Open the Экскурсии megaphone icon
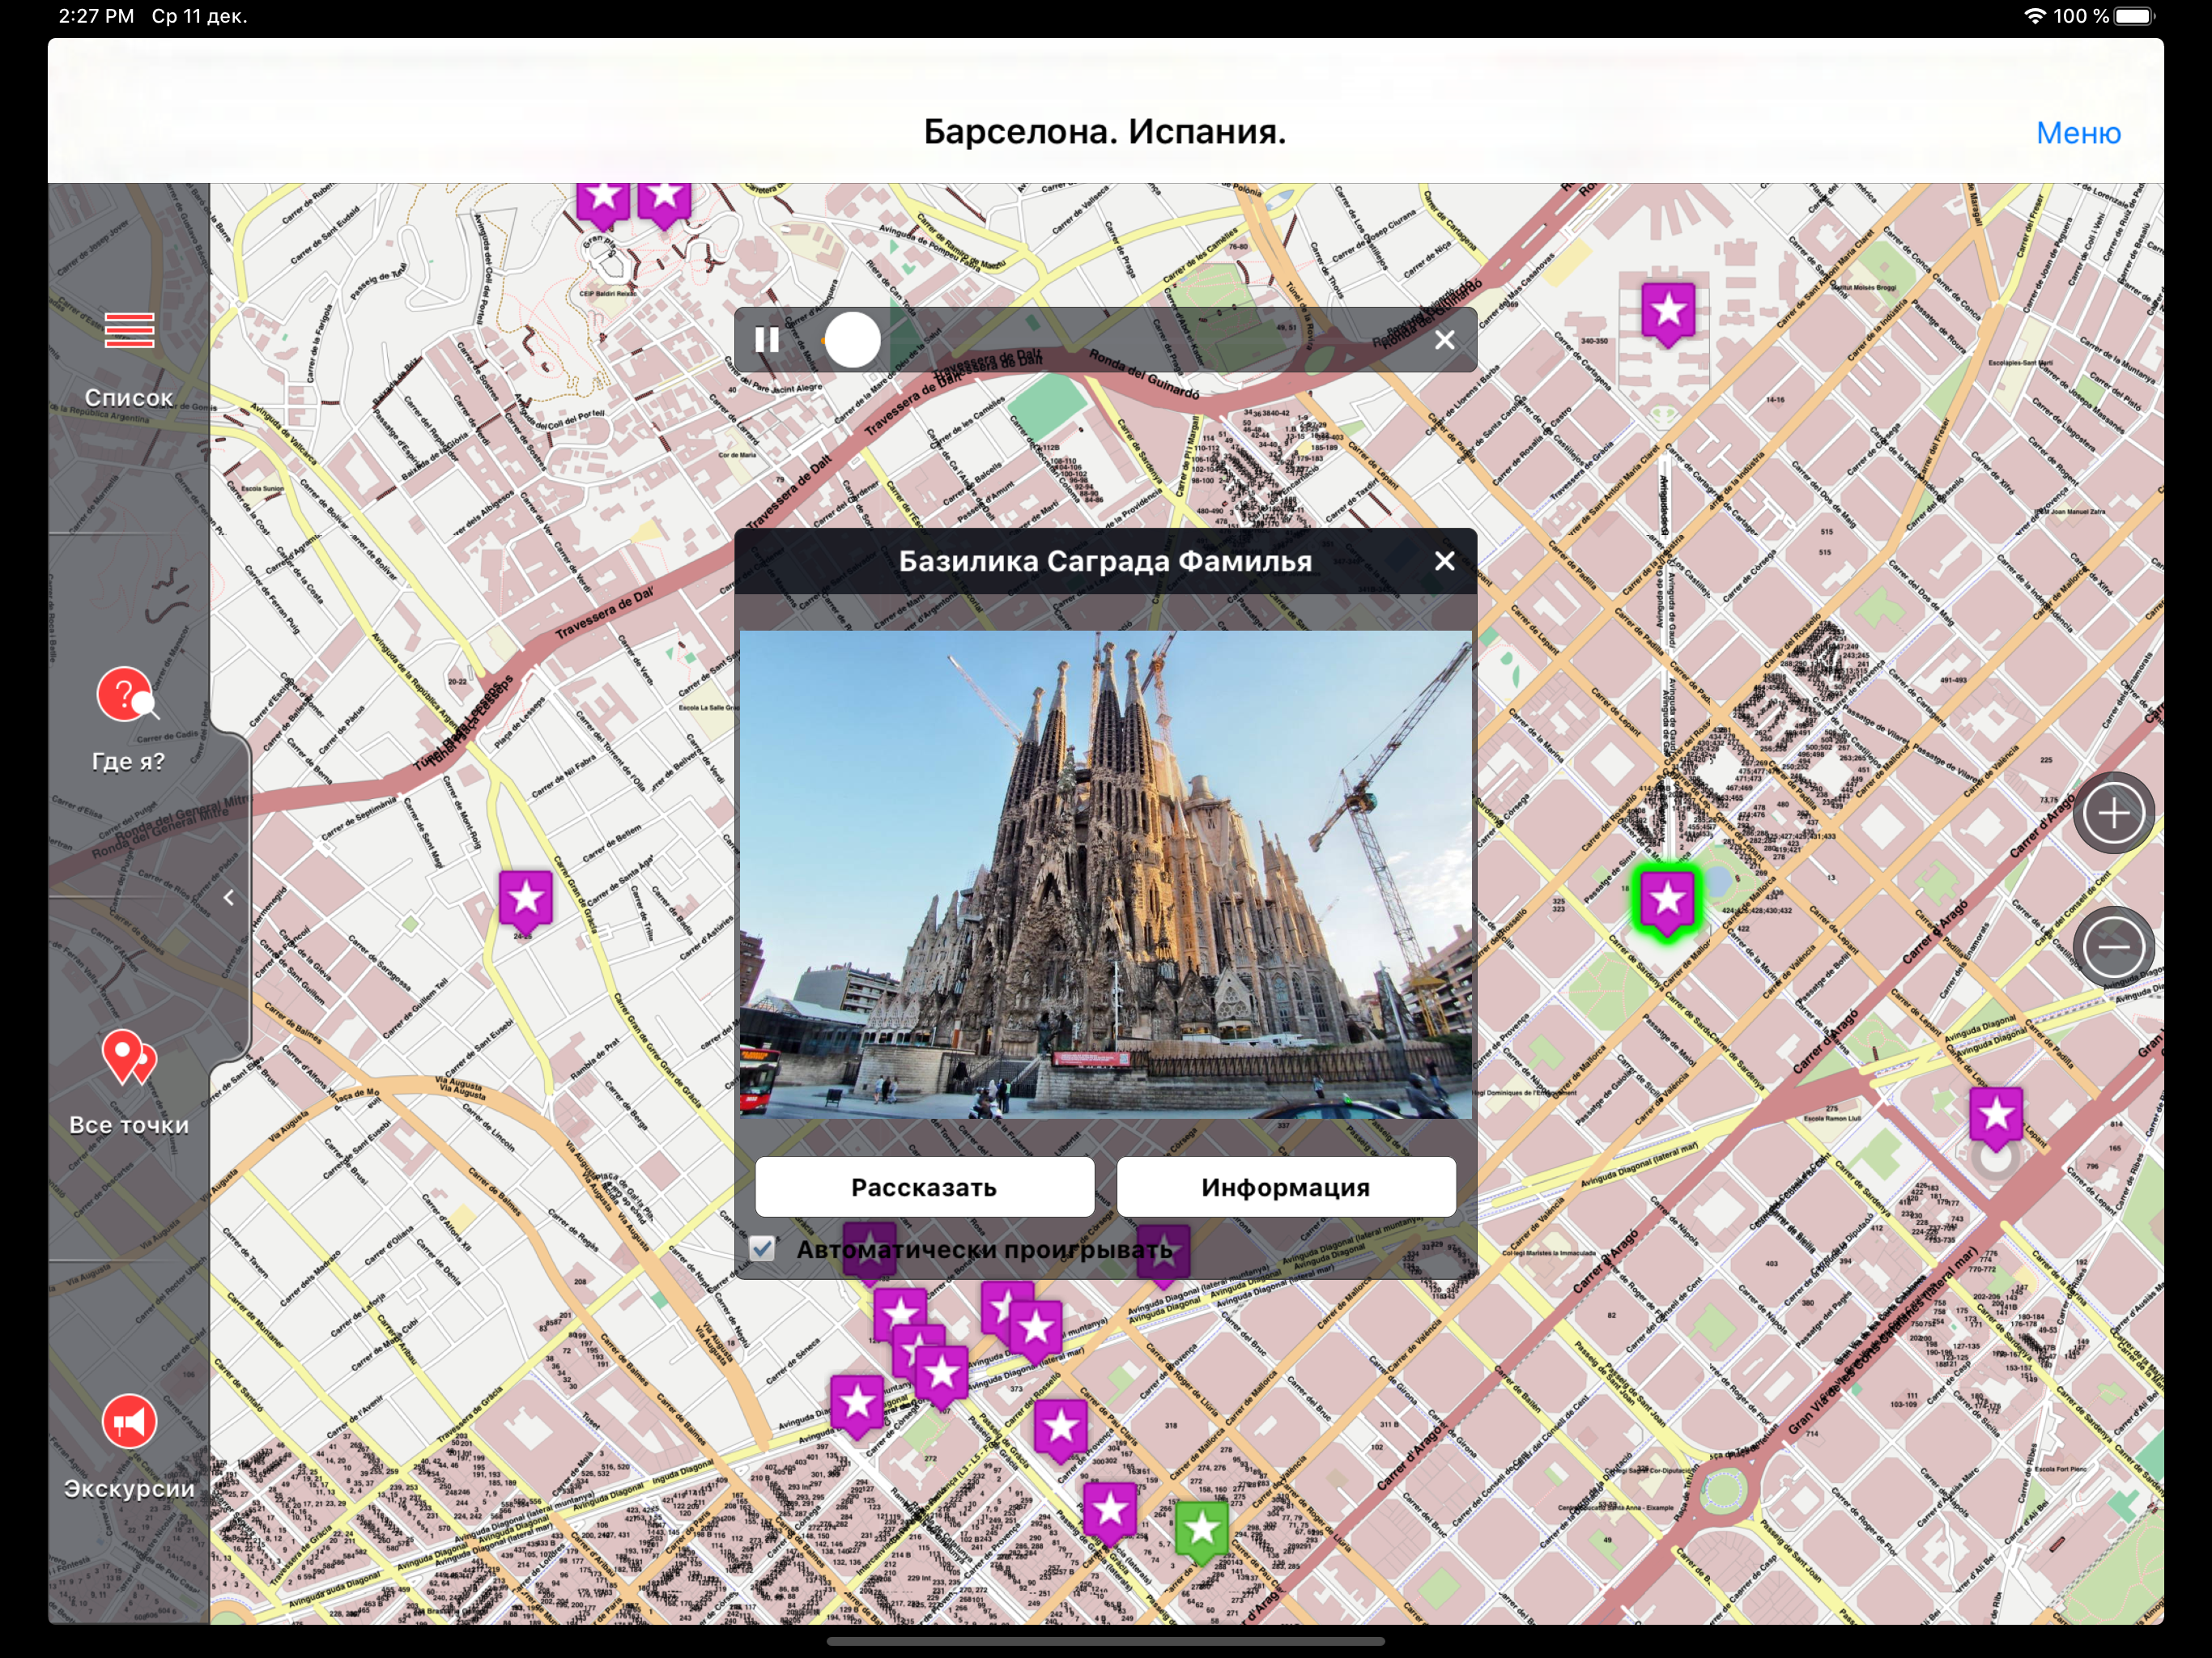 coord(129,1421)
